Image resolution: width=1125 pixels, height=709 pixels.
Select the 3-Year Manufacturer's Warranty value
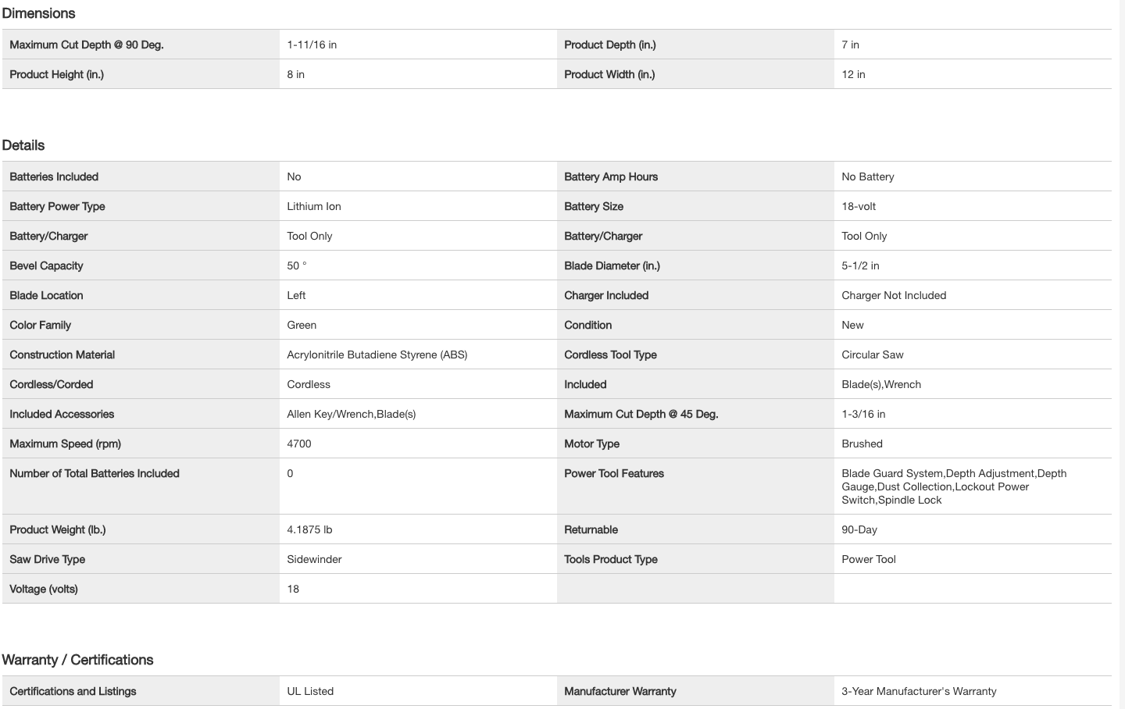pos(919,691)
